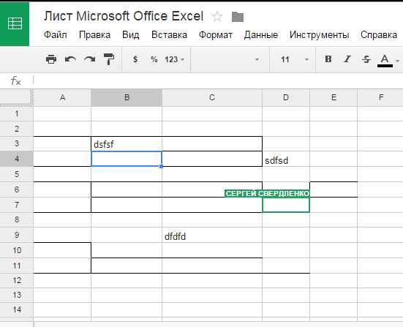This screenshot has height=327, width=403.
Task: Open the move to folder icon
Action: pos(238,17)
